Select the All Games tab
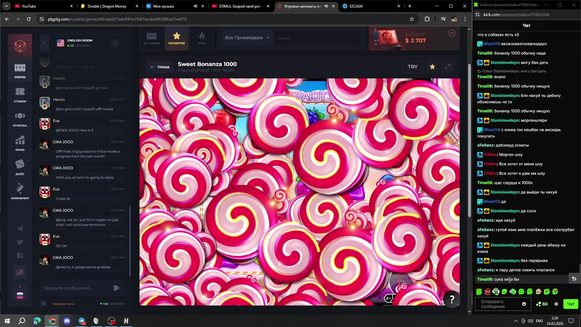The image size is (581, 327). [152, 38]
